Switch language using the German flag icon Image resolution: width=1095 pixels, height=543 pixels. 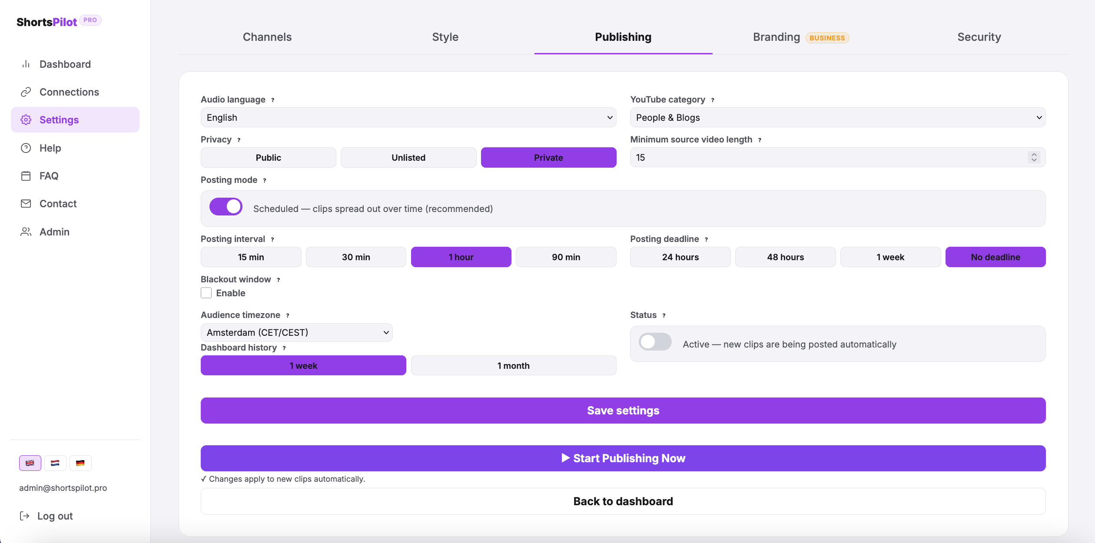coord(80,463)
